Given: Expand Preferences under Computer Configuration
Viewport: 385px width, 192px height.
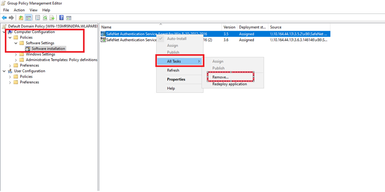Looking at the screenshot, I should click(x=10, y=66).
